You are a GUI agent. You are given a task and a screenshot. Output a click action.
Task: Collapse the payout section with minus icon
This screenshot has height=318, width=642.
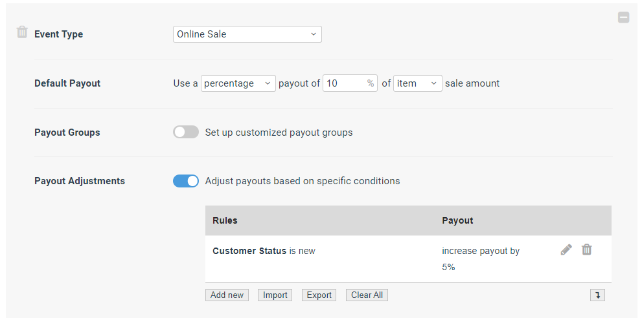(623, 17)
